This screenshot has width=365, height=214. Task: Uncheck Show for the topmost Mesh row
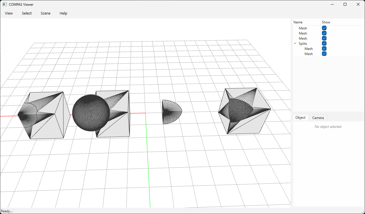[x=324, y=28]
